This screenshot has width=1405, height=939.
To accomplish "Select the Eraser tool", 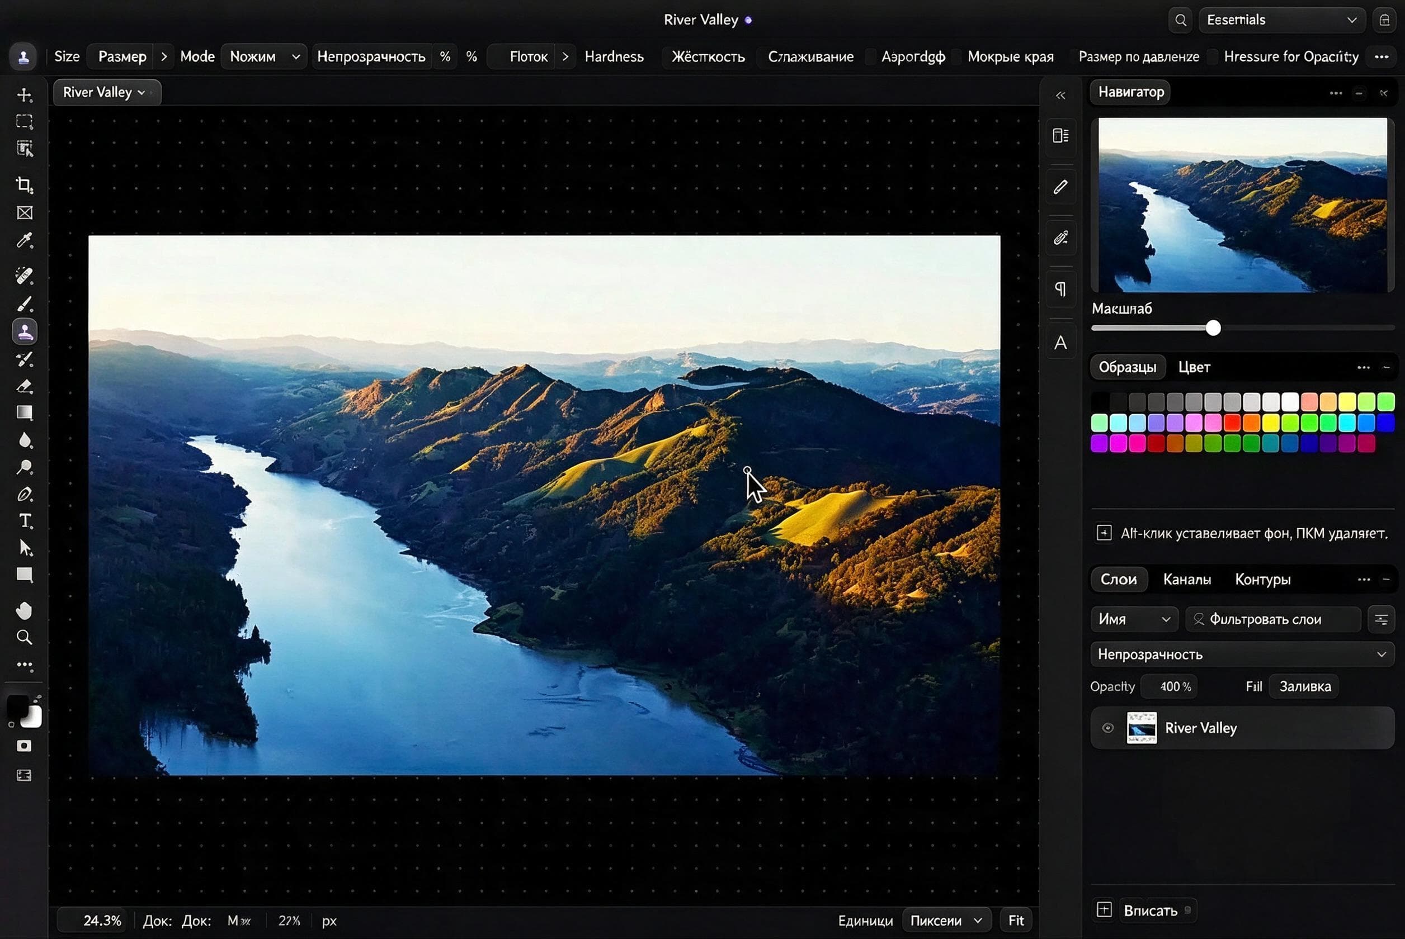I will pos(25,386).
